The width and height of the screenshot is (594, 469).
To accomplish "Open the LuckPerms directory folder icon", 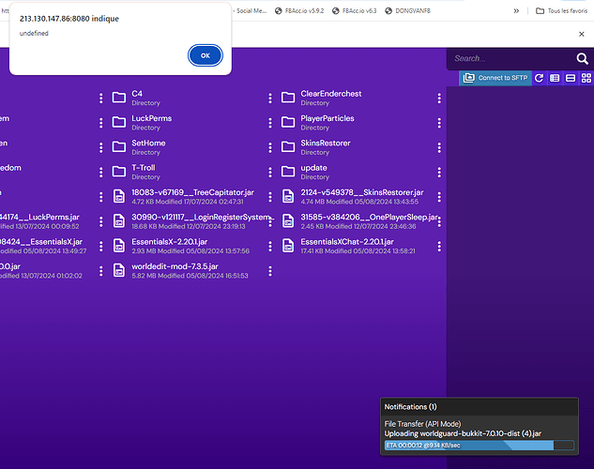I will click(x=119, y=123).
